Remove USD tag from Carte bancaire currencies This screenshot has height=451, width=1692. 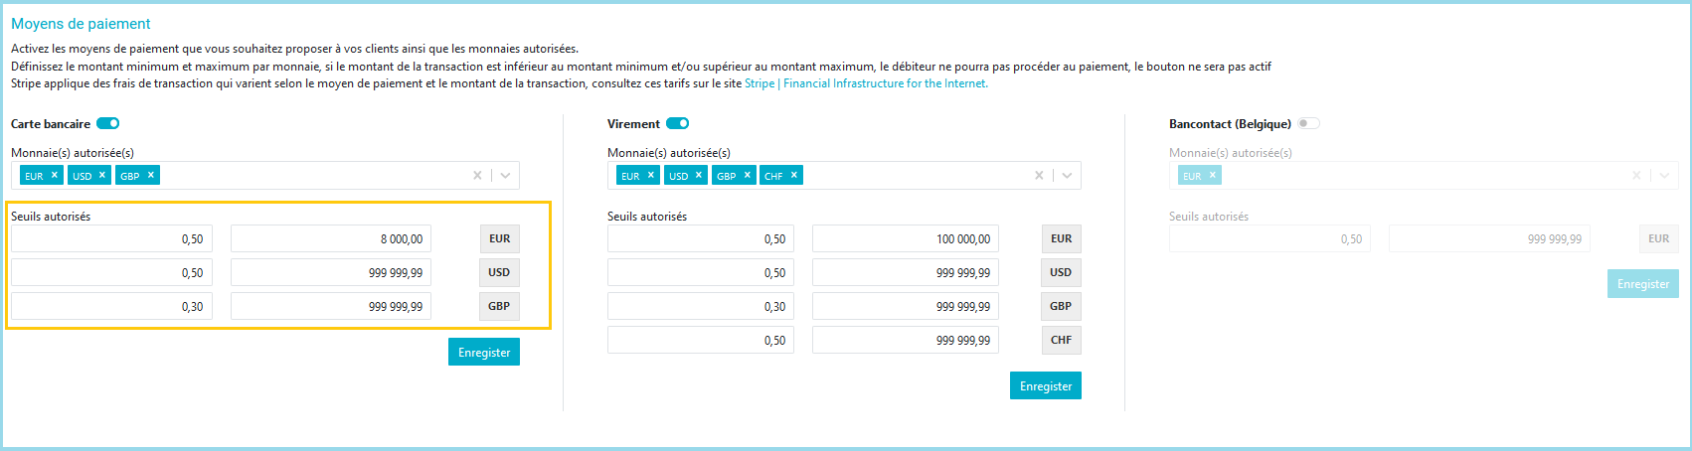pyautogui.click(x=101, y=175)
